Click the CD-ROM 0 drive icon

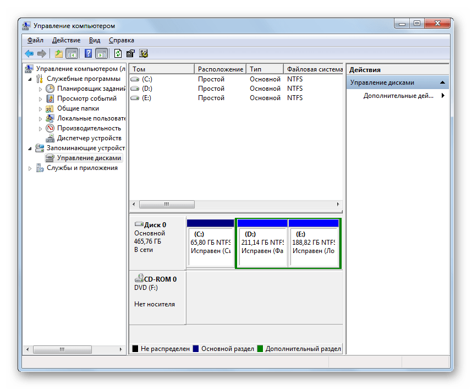139,279
